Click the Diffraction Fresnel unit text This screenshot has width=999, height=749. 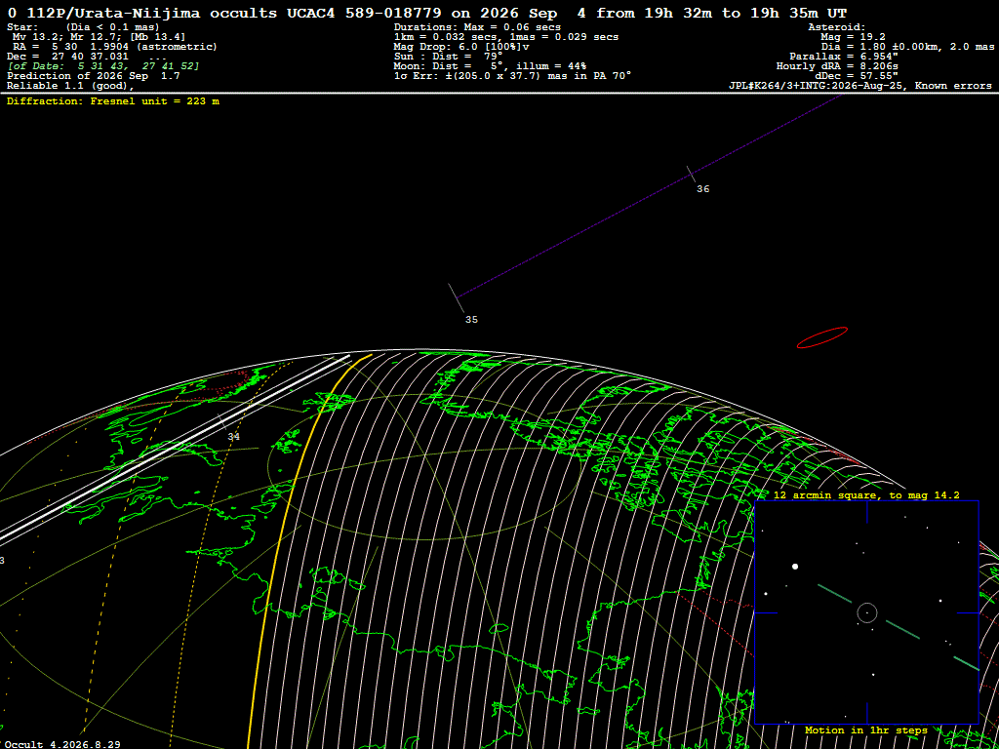[x=113, y=101]
